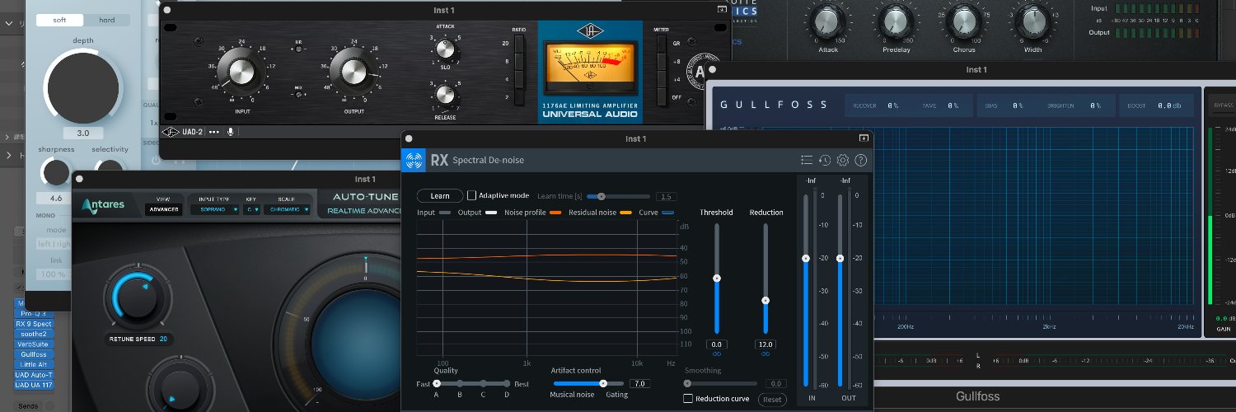Click the Advanced view button in Auto-Tune
Screen dimensions: 1236x412
(x=163, y=209)
